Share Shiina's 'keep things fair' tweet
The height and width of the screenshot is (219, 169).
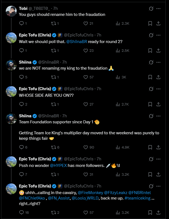158,147
